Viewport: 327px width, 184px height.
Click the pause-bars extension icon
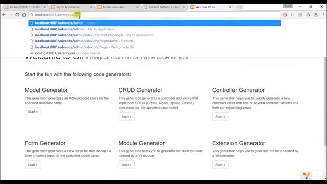point(293,15)
